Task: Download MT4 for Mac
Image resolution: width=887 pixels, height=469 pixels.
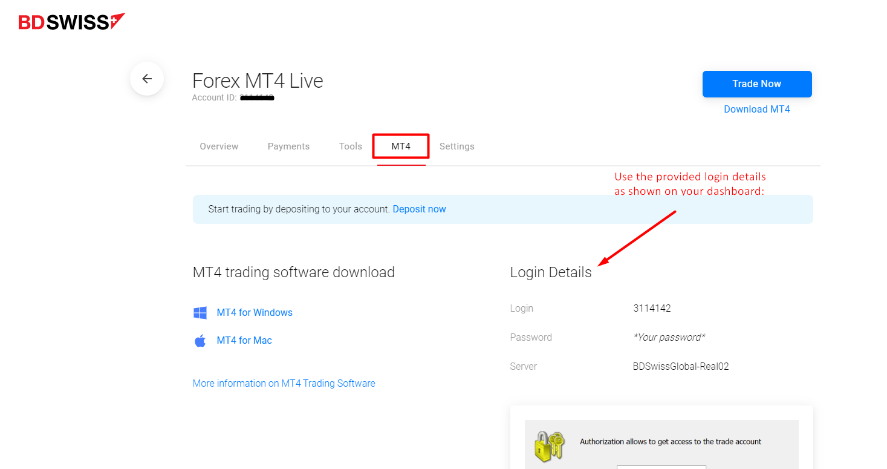Action: pos(244,341)
